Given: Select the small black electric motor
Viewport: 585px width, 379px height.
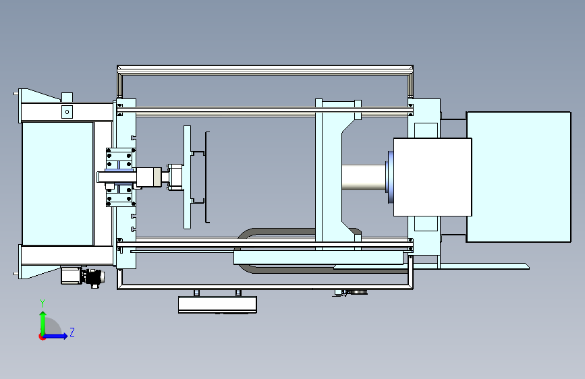Looking at the screenshot, I should click(x=93, y=277).
